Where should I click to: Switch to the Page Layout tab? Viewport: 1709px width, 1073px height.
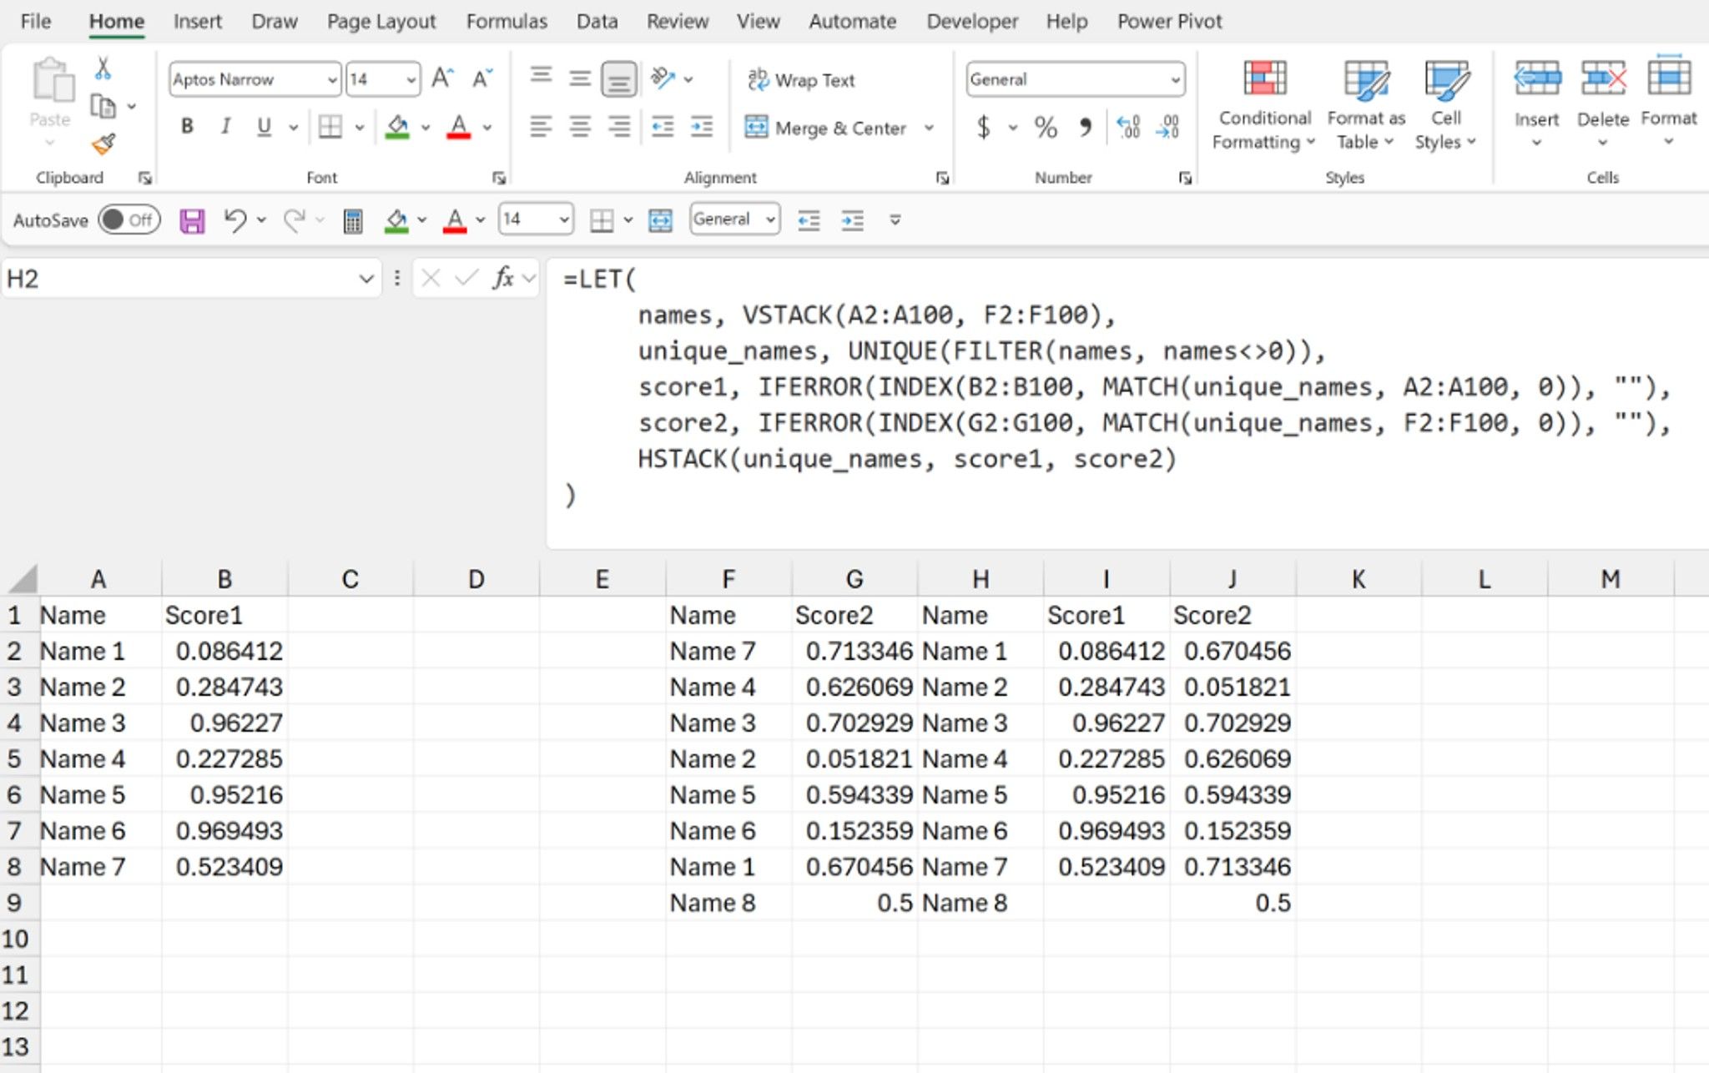pyautogui.click(x=381, y=21)
